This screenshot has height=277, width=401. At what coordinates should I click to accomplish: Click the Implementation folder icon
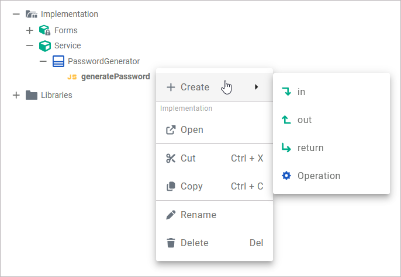(32, 14)
